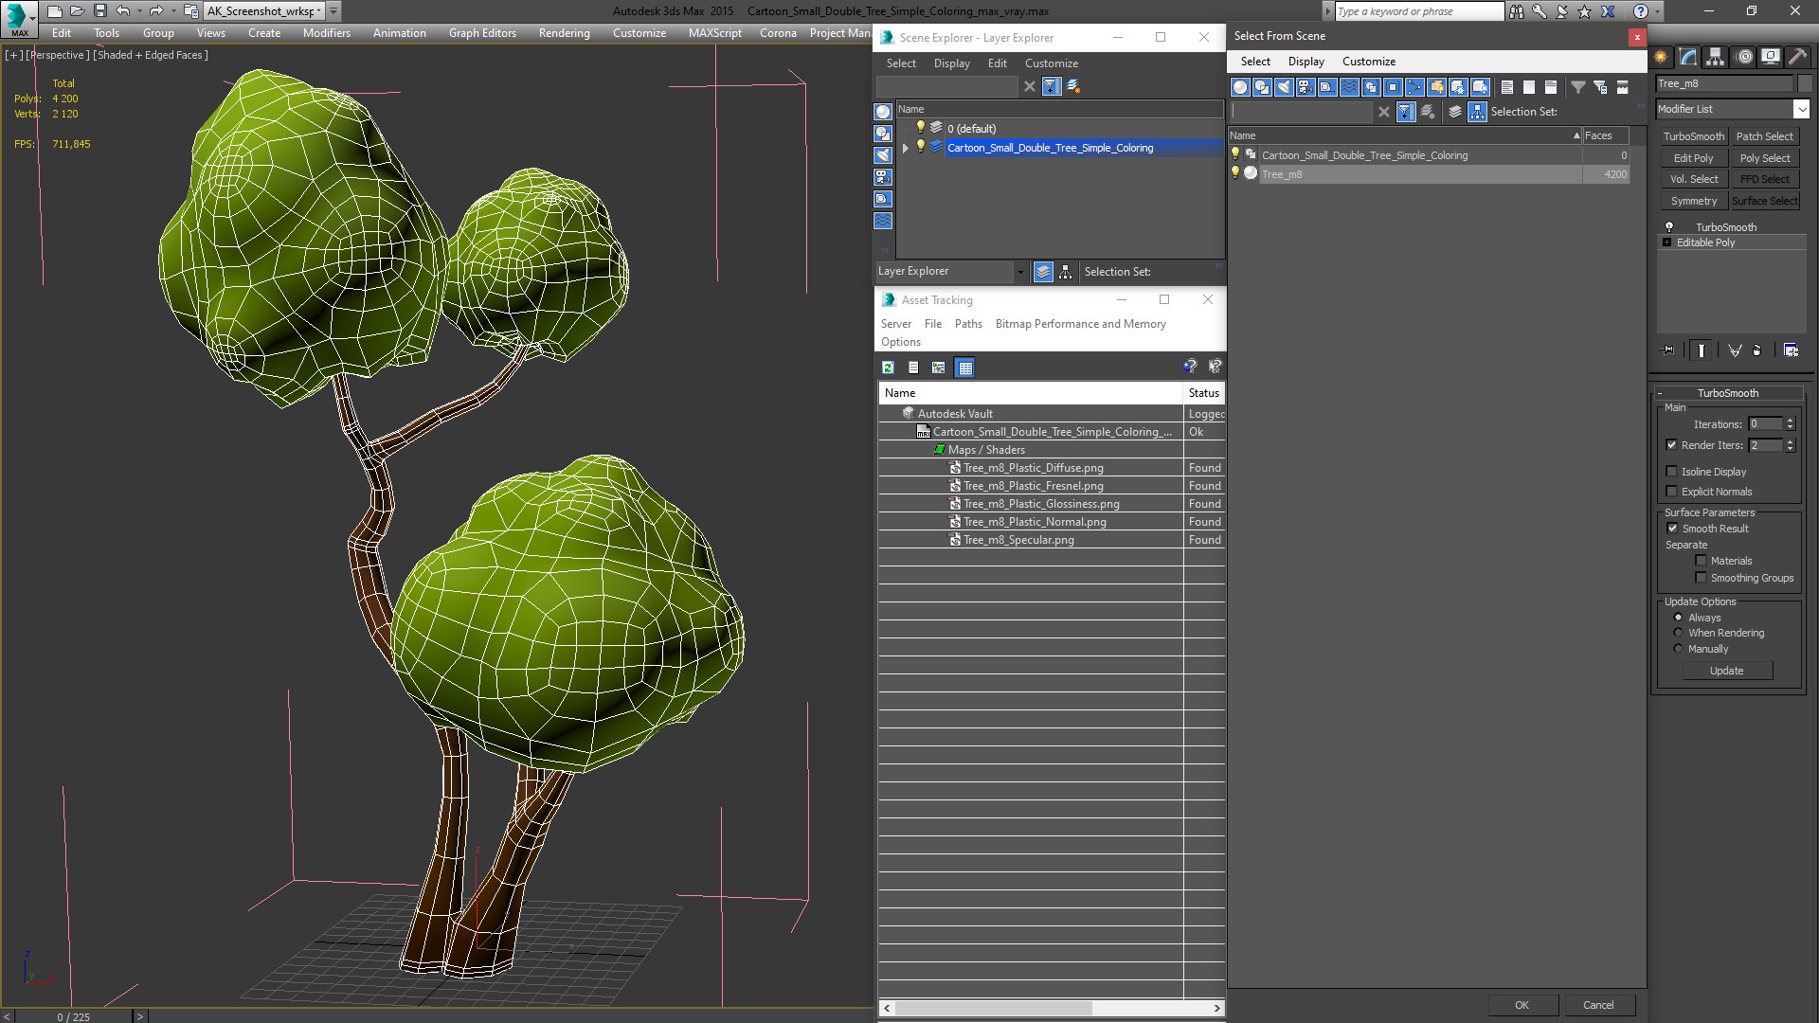Toggle Display Shapes filter in Select From Scene
This screenshot has width=1819, height=1023.
1262,87
